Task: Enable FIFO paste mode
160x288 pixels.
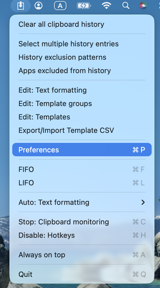Action: 82,169
